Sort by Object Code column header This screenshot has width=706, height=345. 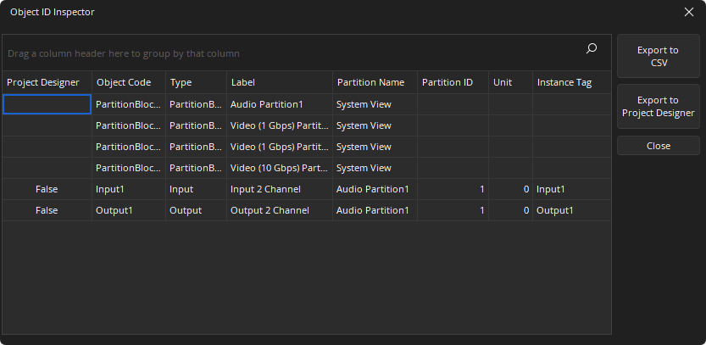click(x=124, y=82)
